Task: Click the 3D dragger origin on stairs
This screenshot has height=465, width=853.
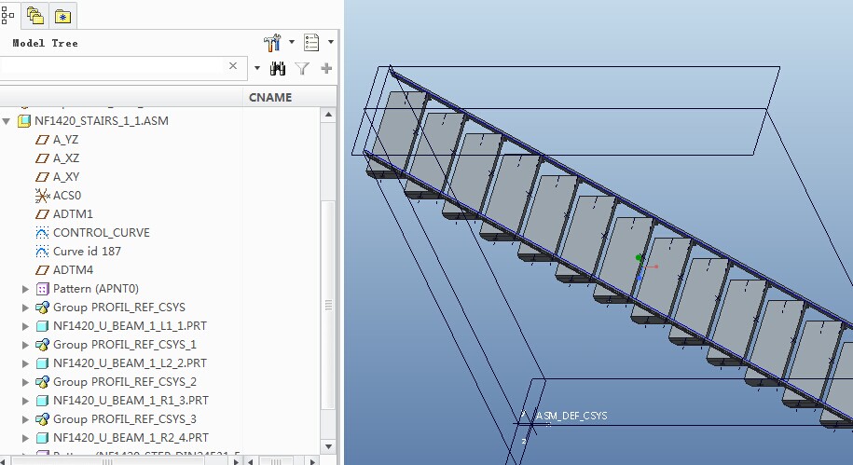Action: point(640,267)
